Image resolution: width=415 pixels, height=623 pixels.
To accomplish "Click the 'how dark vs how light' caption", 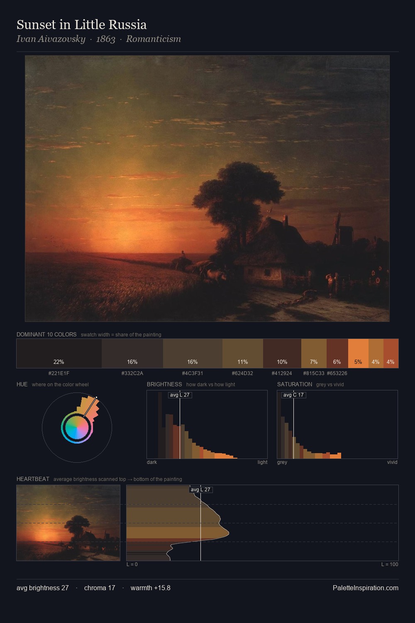I will 211,385.
